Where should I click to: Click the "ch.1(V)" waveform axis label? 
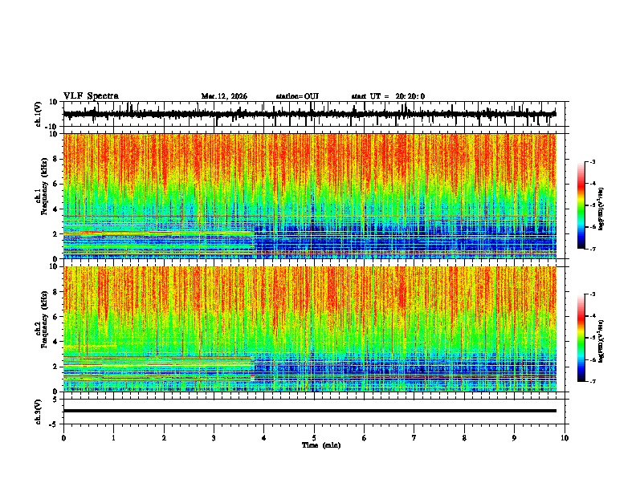39,114
